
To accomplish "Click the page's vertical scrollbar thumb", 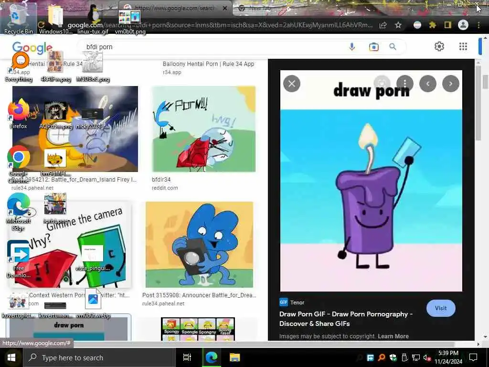I will pyautogui.click(x=486, y=82).
